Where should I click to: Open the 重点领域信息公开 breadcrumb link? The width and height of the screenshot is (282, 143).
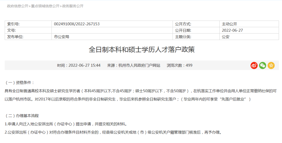click(x=45, y=6)
